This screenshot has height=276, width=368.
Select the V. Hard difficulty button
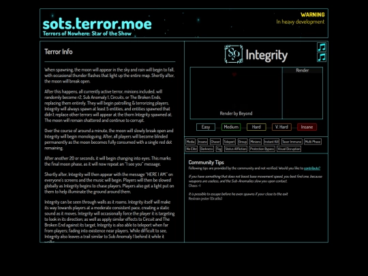tap(281, 127)
